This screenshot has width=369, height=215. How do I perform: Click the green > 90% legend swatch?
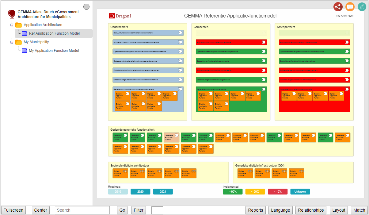(233, 192)
